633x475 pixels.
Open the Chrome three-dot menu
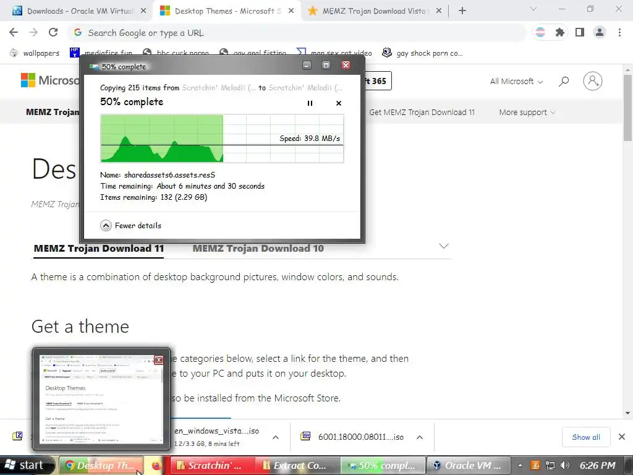coord(619,32)
